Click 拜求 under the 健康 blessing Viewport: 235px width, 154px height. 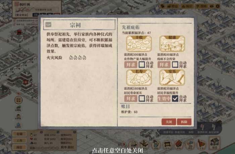coord(164,65)
